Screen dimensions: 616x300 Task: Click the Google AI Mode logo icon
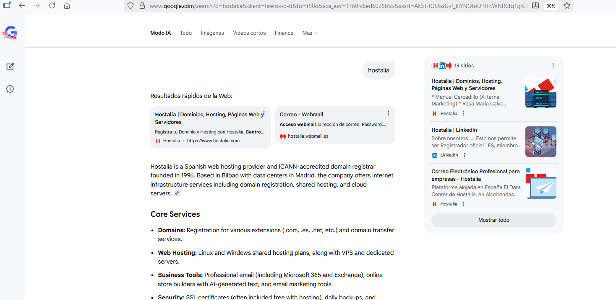10,33
